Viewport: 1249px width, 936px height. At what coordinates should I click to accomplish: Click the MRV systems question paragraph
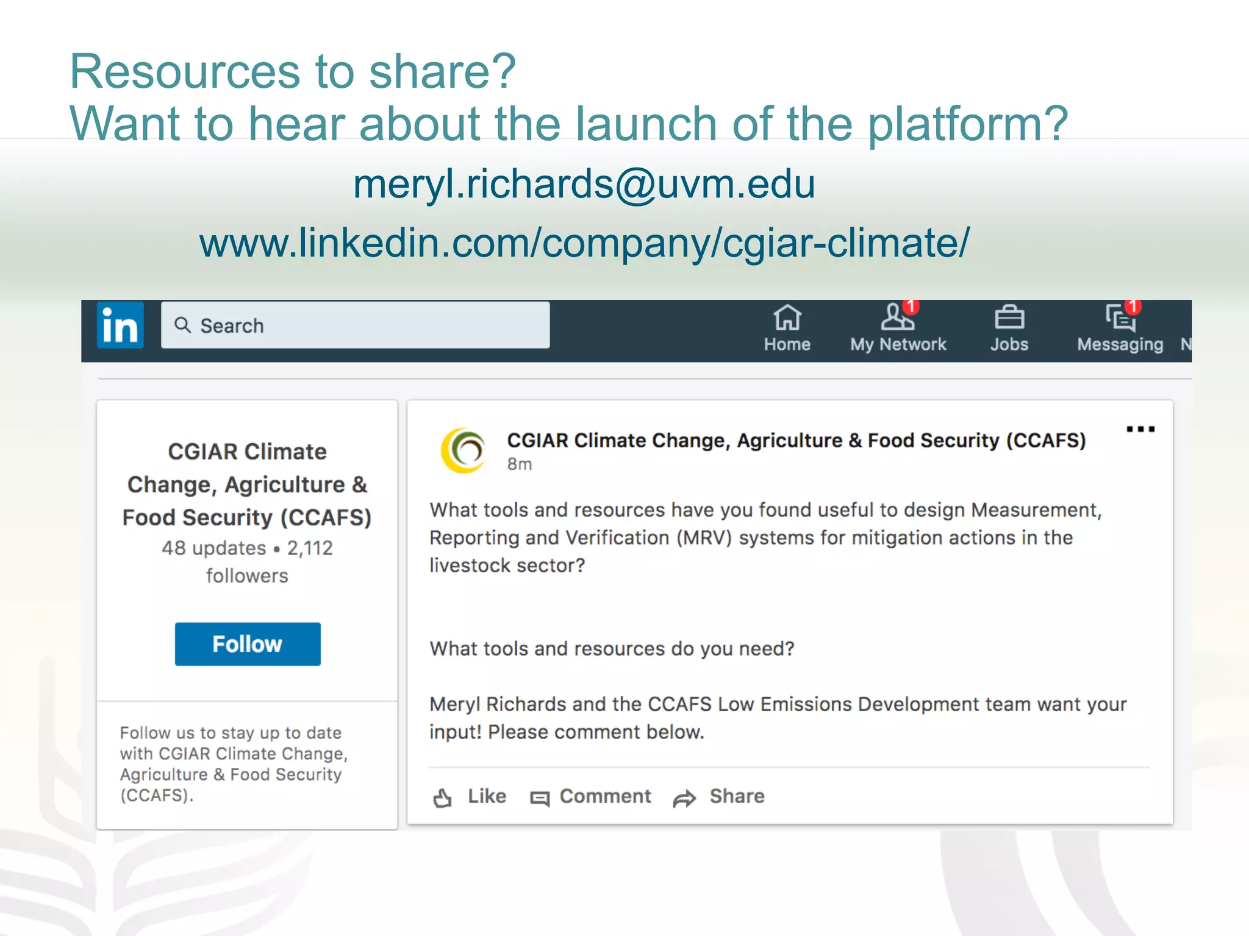(765, 537)
